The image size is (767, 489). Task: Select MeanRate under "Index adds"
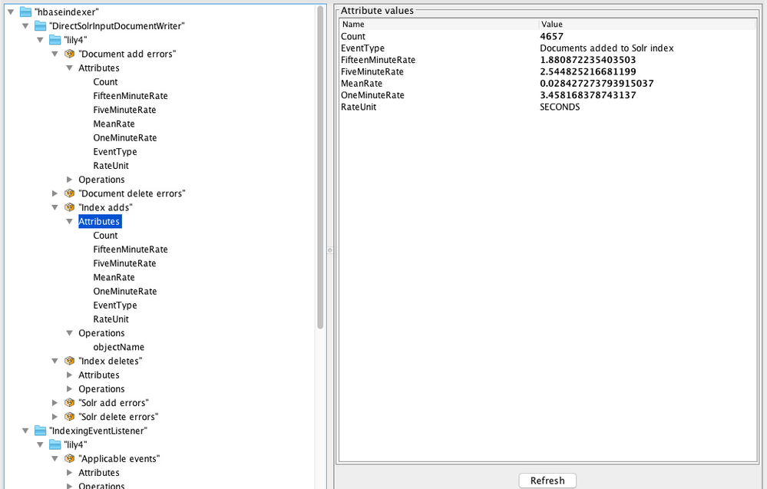pos(114,277)
